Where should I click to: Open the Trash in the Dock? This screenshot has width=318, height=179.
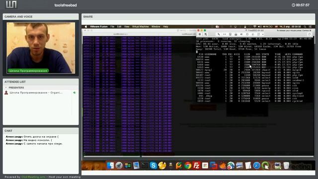[286, 166]
